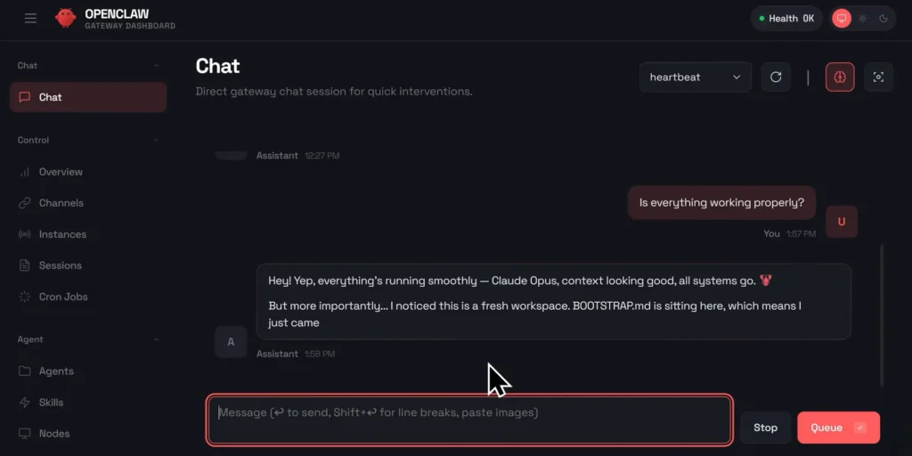Open the heartbeat session dropdown
The image size is (912, 456).
tap(695, 77)
